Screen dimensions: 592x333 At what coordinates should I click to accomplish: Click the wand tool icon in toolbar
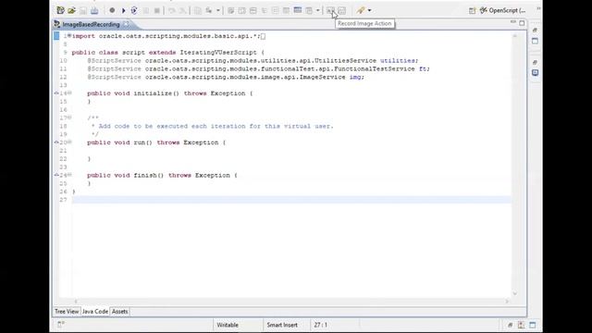click(361, 10)
